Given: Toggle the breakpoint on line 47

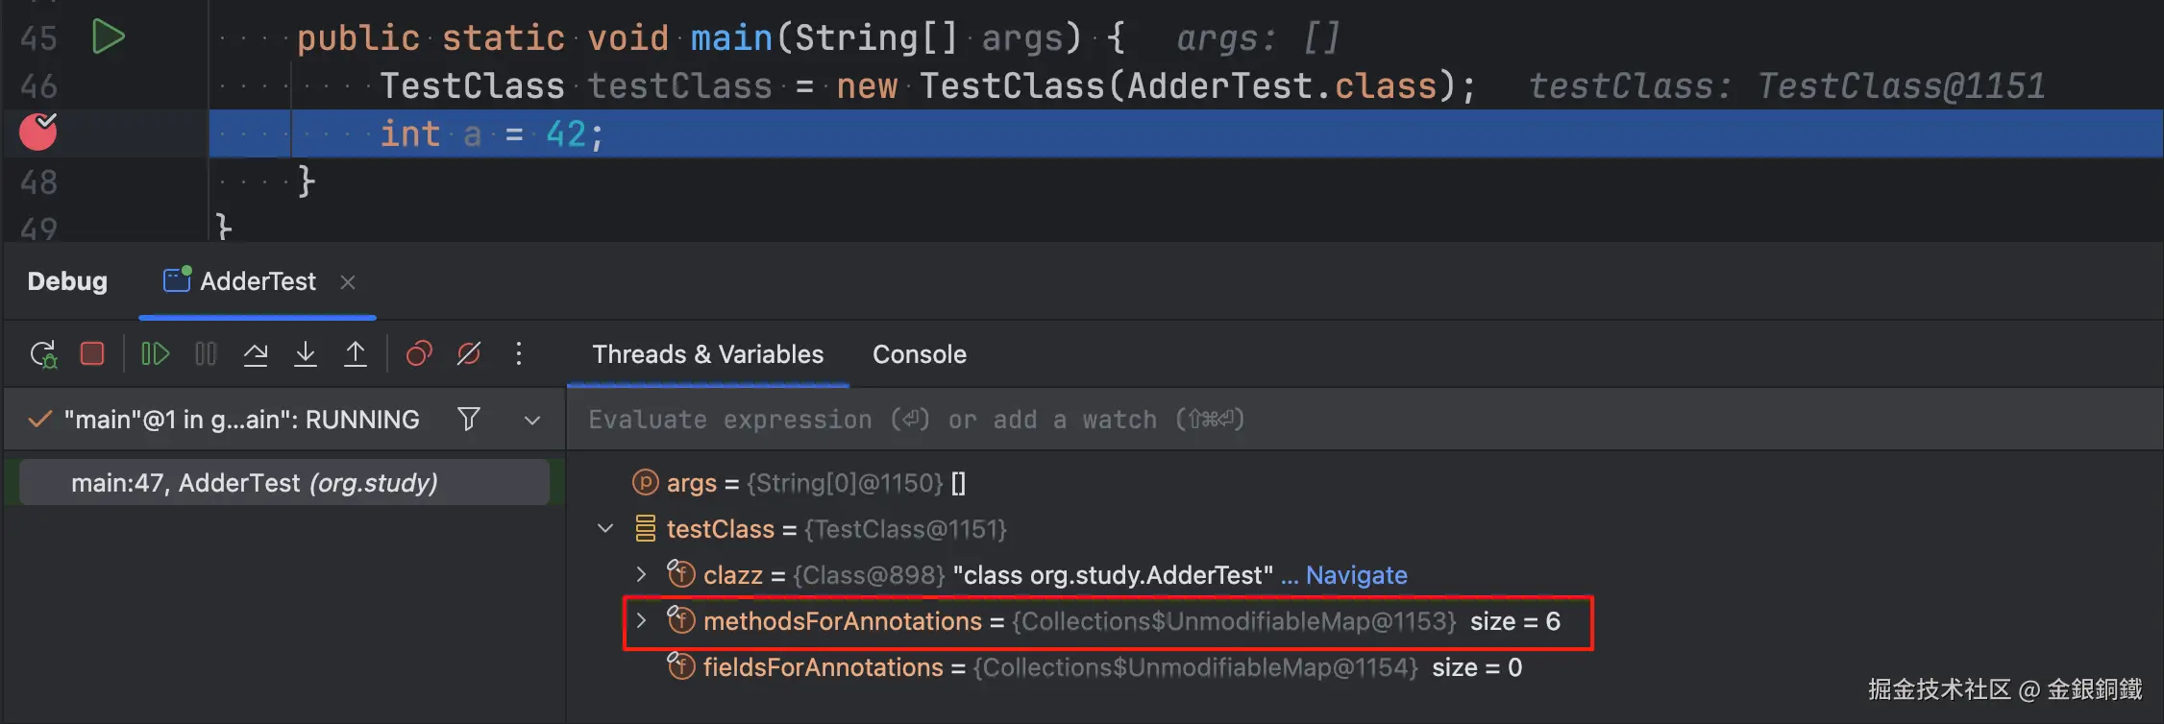Looking at the screenshot, I should [38, 133].
